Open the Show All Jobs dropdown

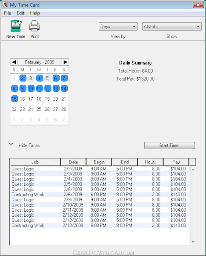click(172, 26)
